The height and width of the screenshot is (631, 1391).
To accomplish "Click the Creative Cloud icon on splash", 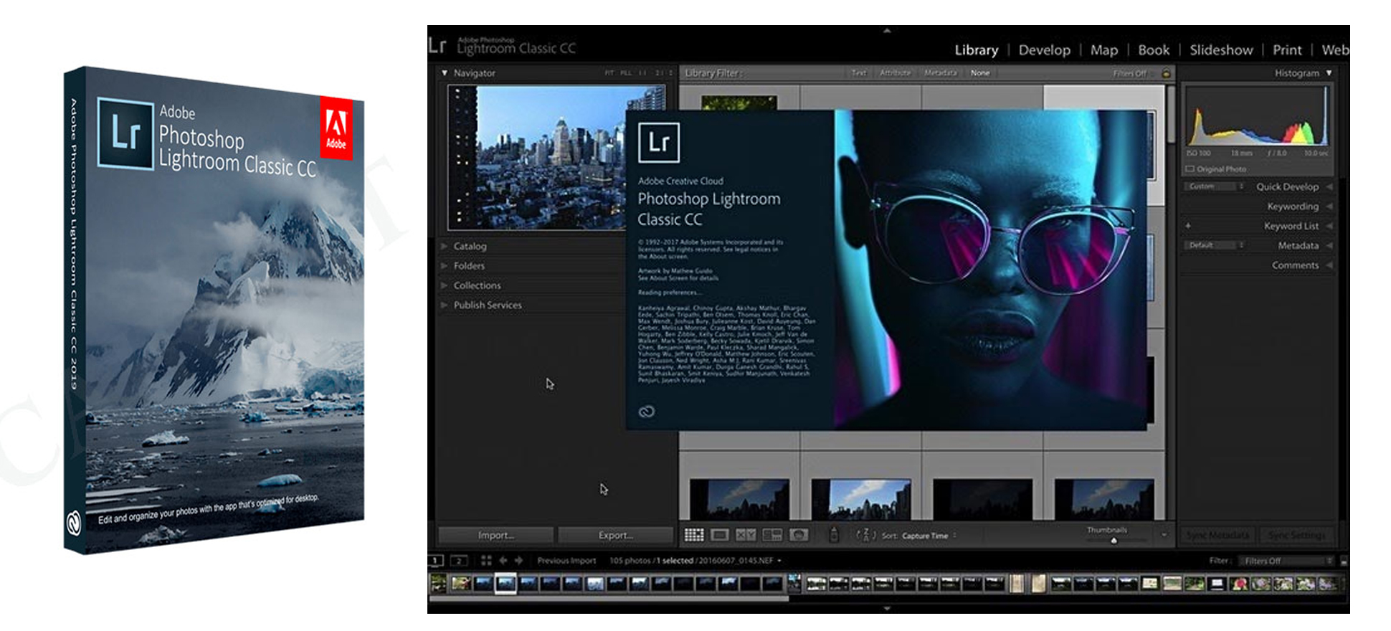I will pyautogui.click(x=646, y=412).
